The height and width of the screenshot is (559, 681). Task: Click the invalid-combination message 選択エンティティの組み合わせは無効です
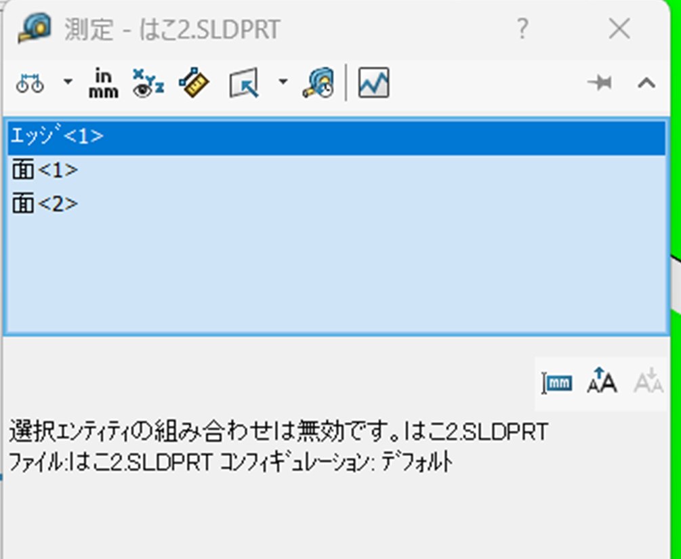(x=205, y=432)
